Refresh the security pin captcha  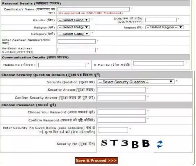point(160,144)
